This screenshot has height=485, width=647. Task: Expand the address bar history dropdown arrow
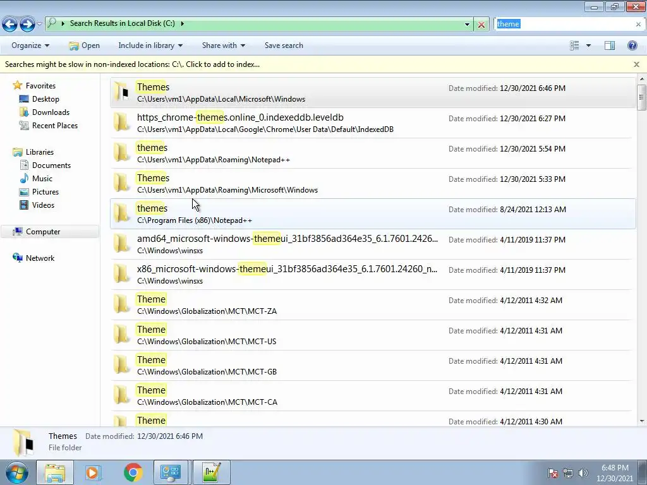click(467, 25)
